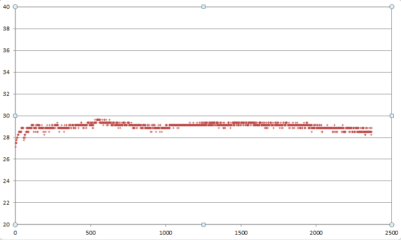This screenshot has height=240, width=401.
Task: Select the top-left corner resize handle
Action: 15,7
